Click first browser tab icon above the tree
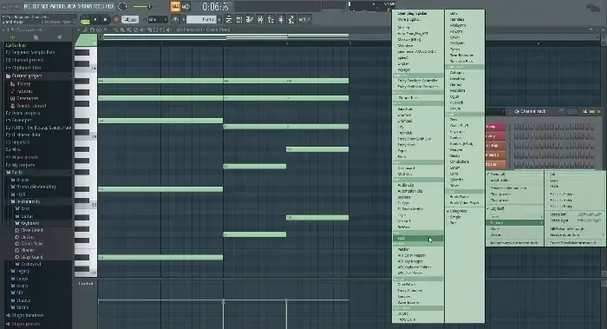 (x=12, y=37)
